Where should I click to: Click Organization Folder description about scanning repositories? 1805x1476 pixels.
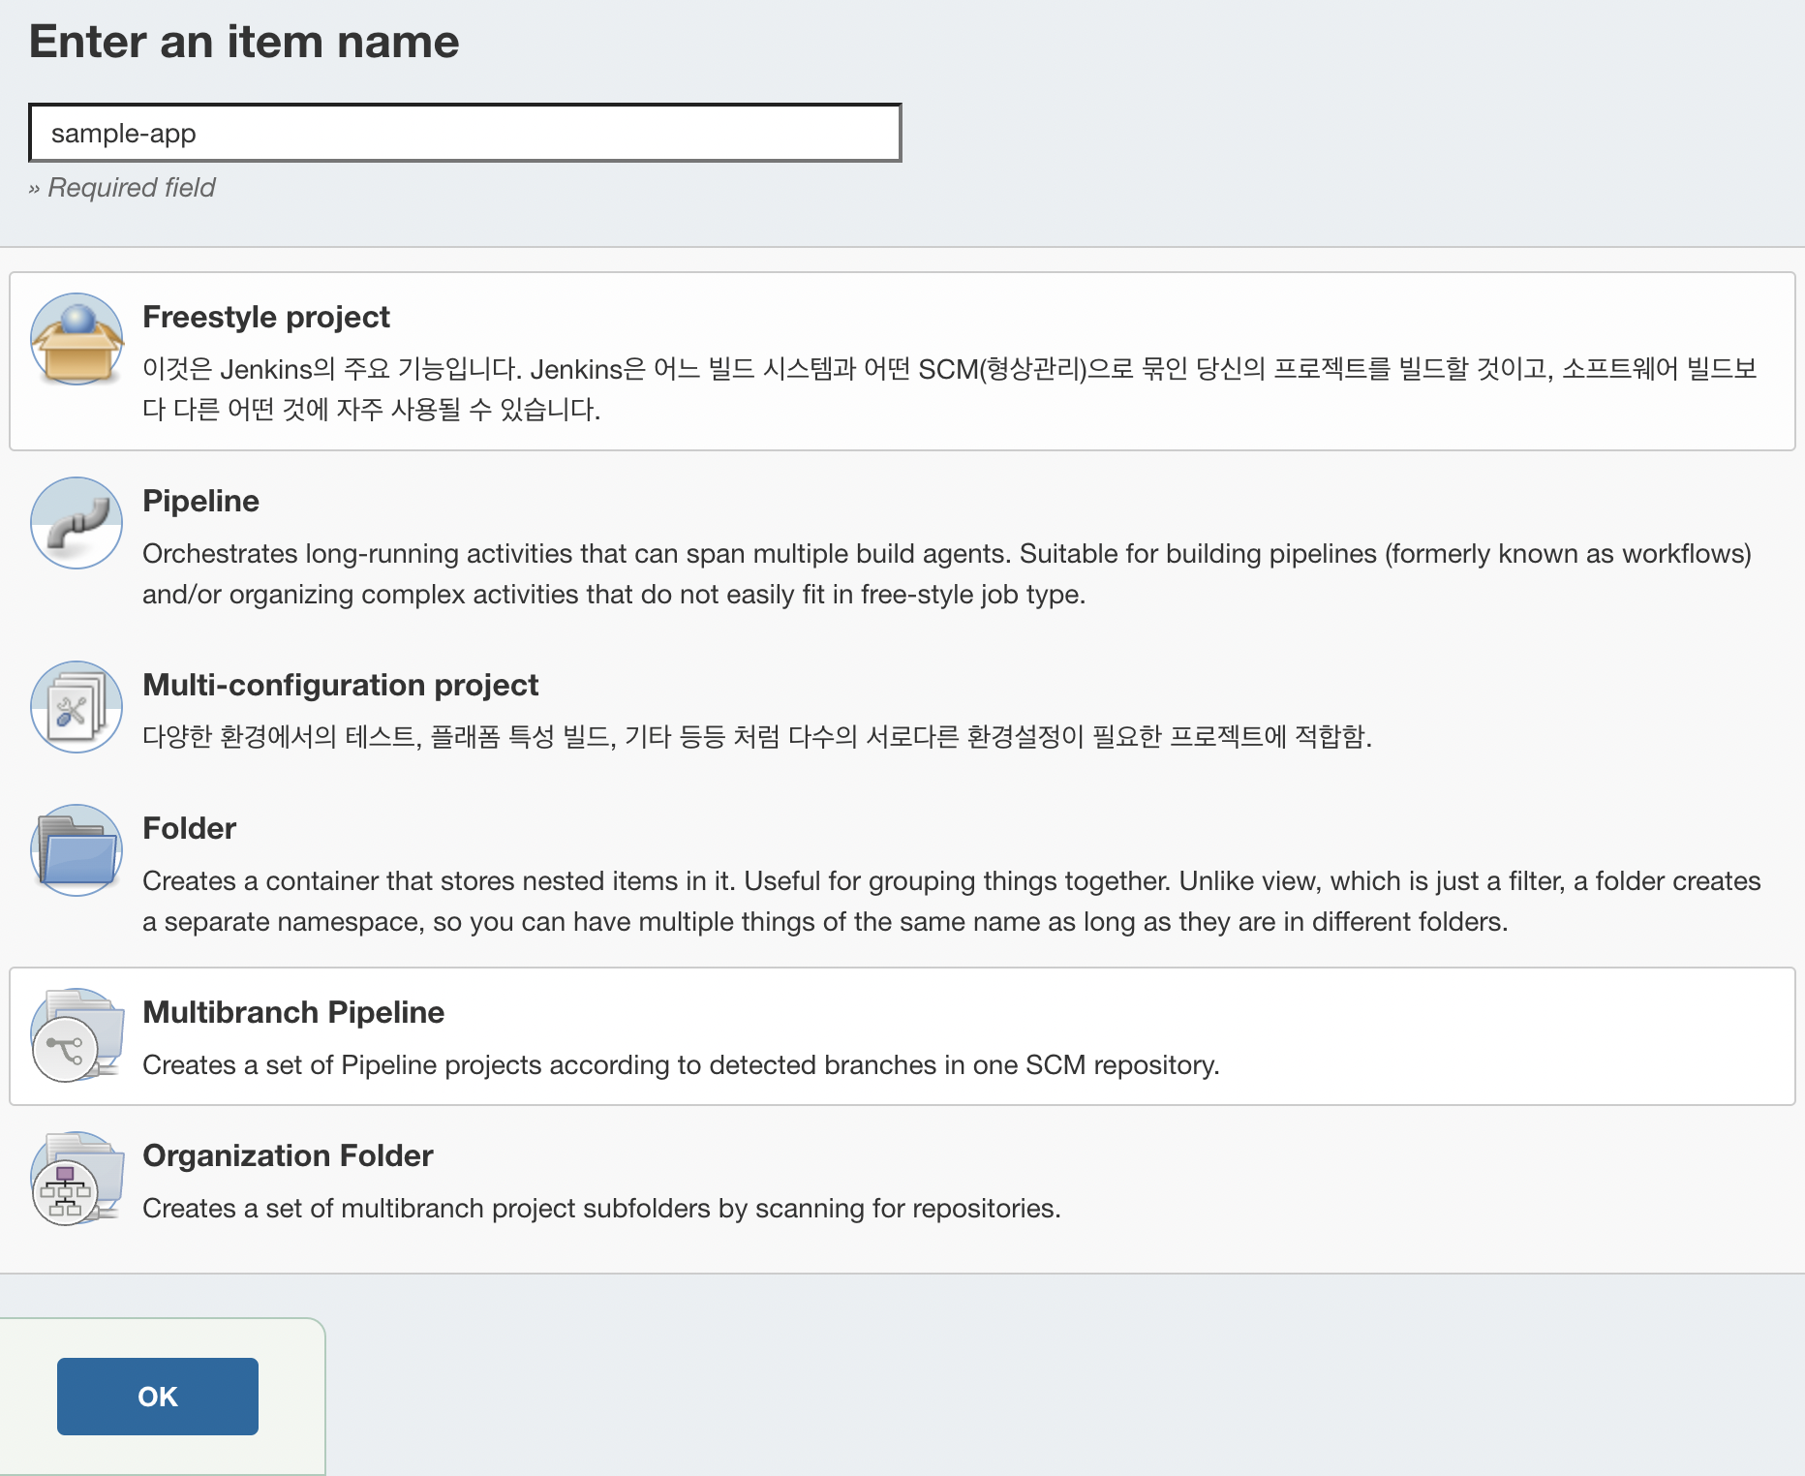[x=601, y=1208]
